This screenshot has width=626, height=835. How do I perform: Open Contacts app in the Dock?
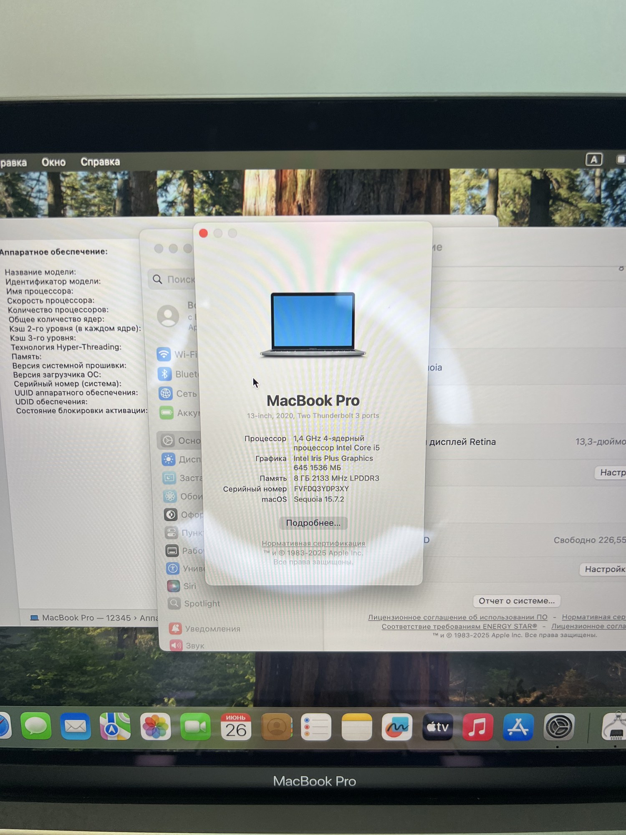[x=276, y=727]
